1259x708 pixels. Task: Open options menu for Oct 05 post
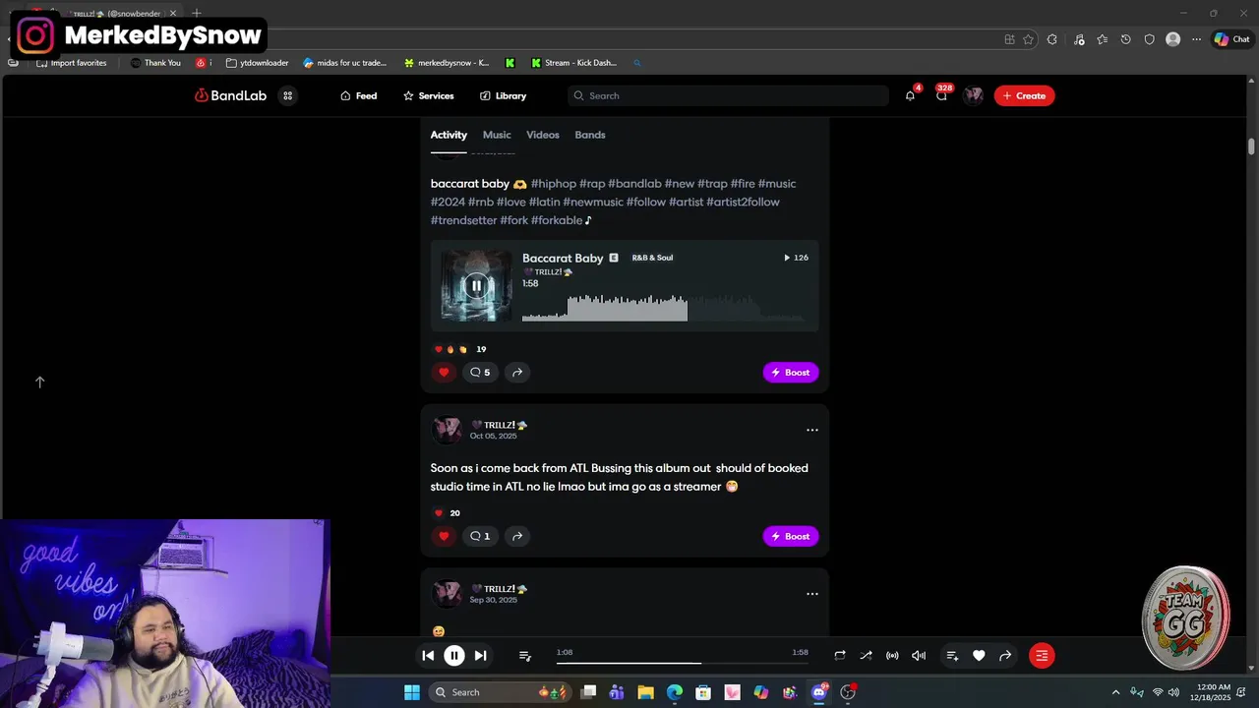pos(812,430)
